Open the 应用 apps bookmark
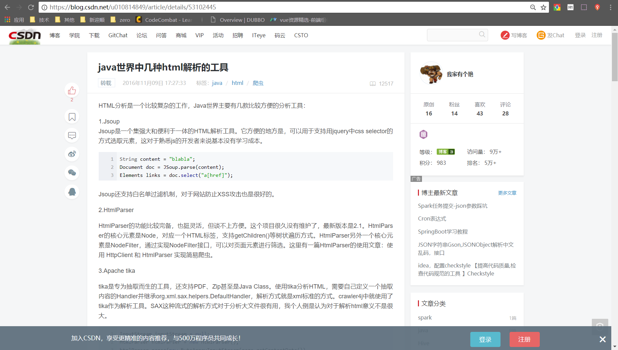This screenshot has width=618, height=350. click(x=14, y=20)
